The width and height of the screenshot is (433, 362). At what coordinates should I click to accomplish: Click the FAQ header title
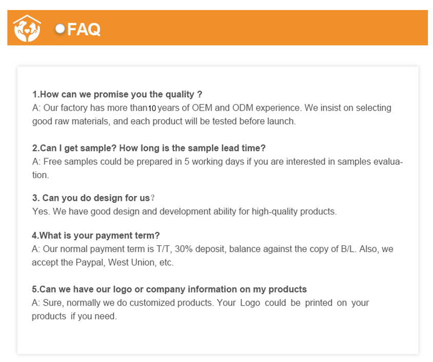(84, 30)
